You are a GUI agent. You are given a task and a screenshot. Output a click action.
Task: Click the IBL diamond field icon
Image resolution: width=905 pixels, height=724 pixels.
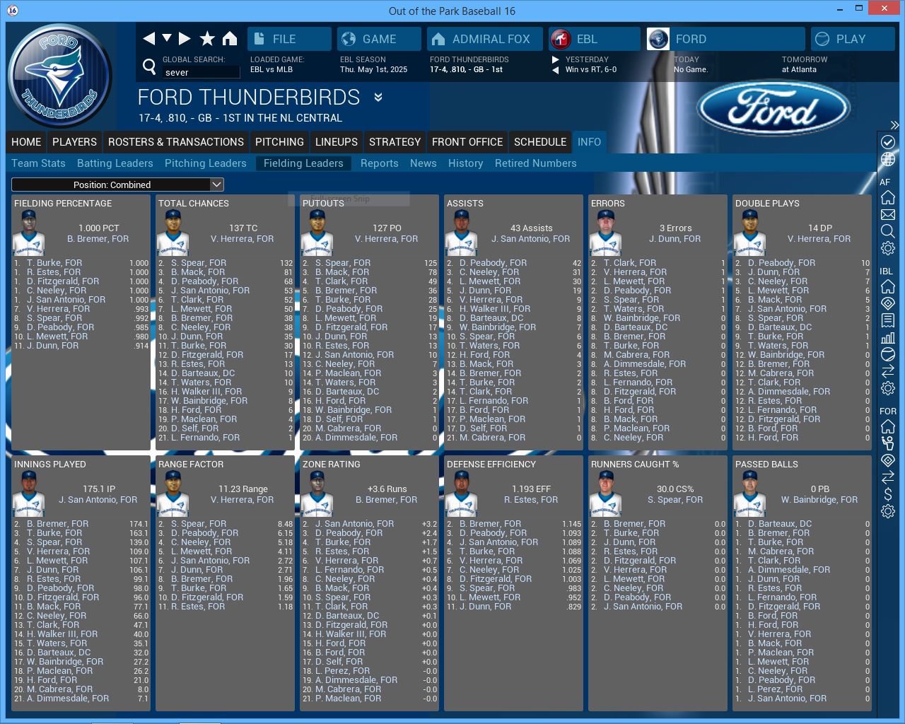888,303
